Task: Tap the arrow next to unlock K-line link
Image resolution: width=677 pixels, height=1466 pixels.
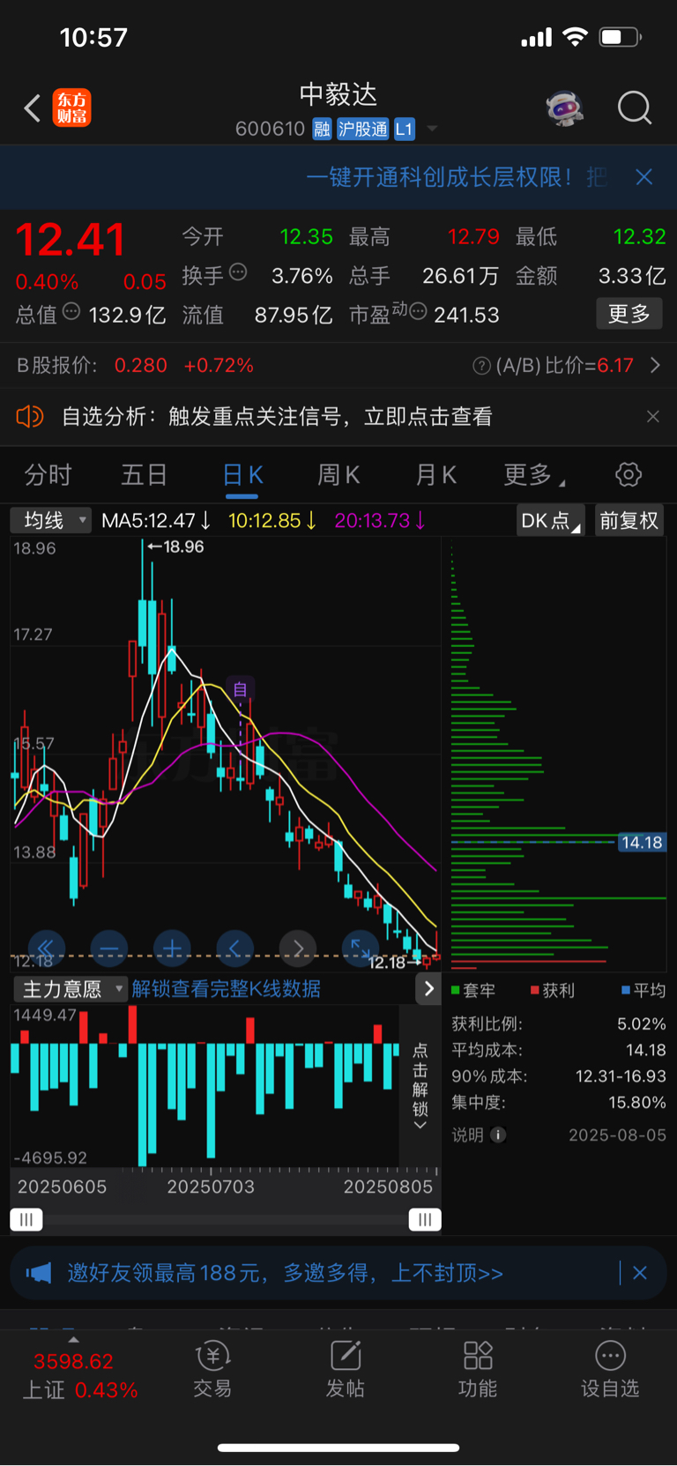Action: 428,989
